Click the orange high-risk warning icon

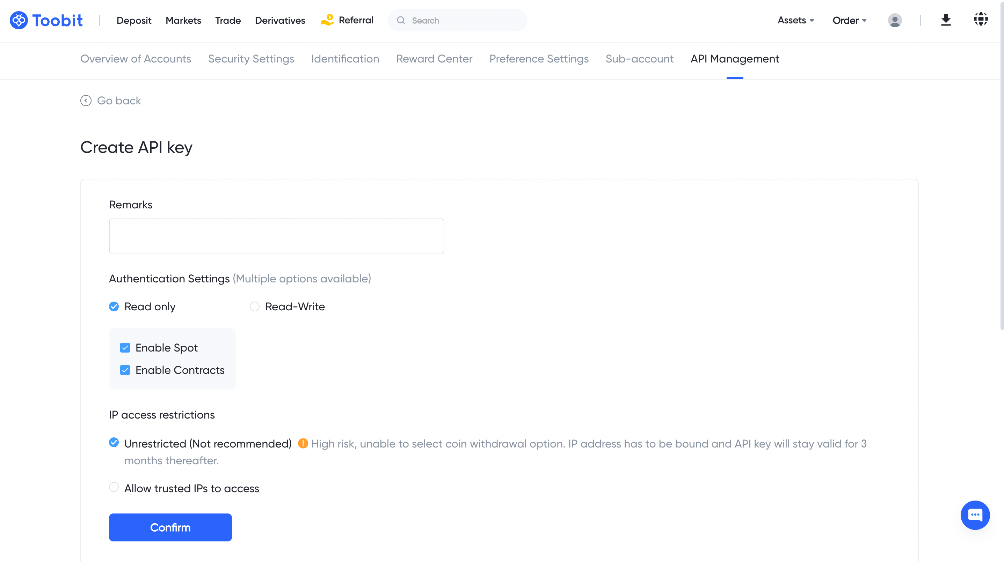(303, 443)
